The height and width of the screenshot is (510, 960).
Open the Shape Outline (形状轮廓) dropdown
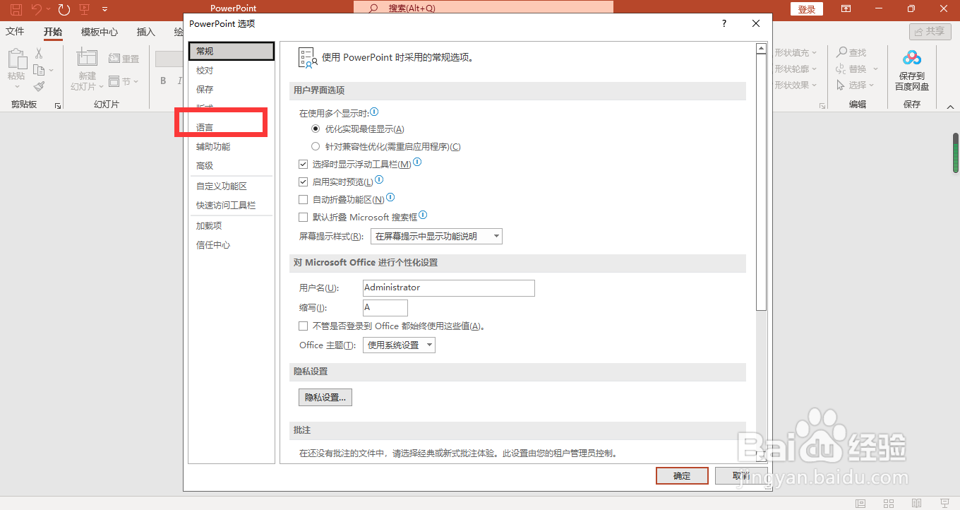[796, 69]
